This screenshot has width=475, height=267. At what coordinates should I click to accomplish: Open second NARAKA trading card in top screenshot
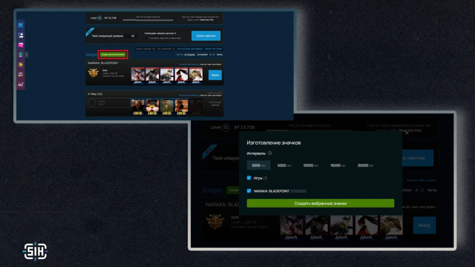(152, 76)
